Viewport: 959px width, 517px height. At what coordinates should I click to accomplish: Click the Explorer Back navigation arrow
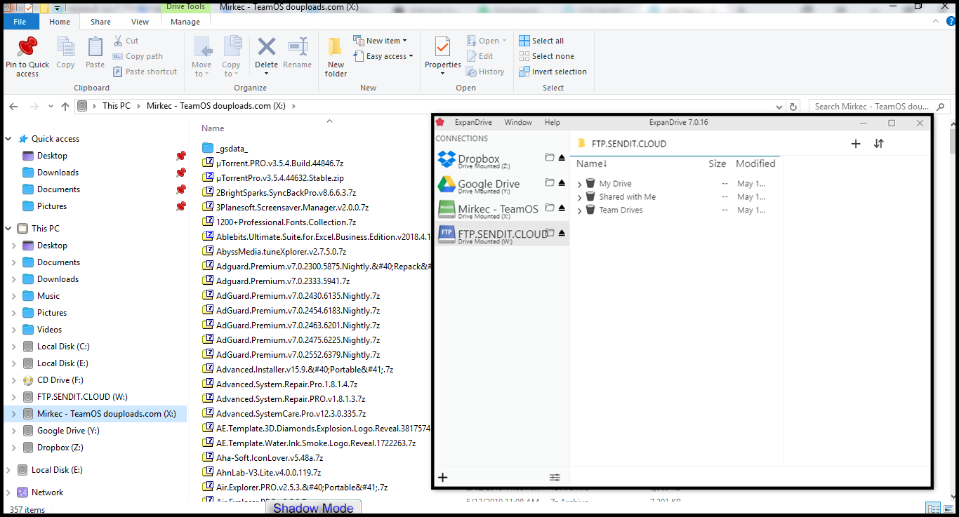pyautogui.click(x=13, y=107)
